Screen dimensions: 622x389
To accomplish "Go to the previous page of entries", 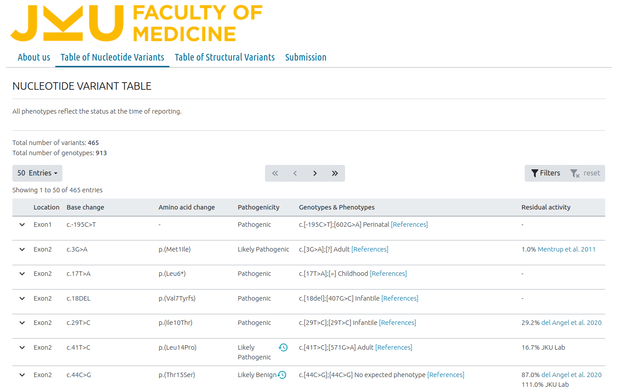I will pos(295,173).
